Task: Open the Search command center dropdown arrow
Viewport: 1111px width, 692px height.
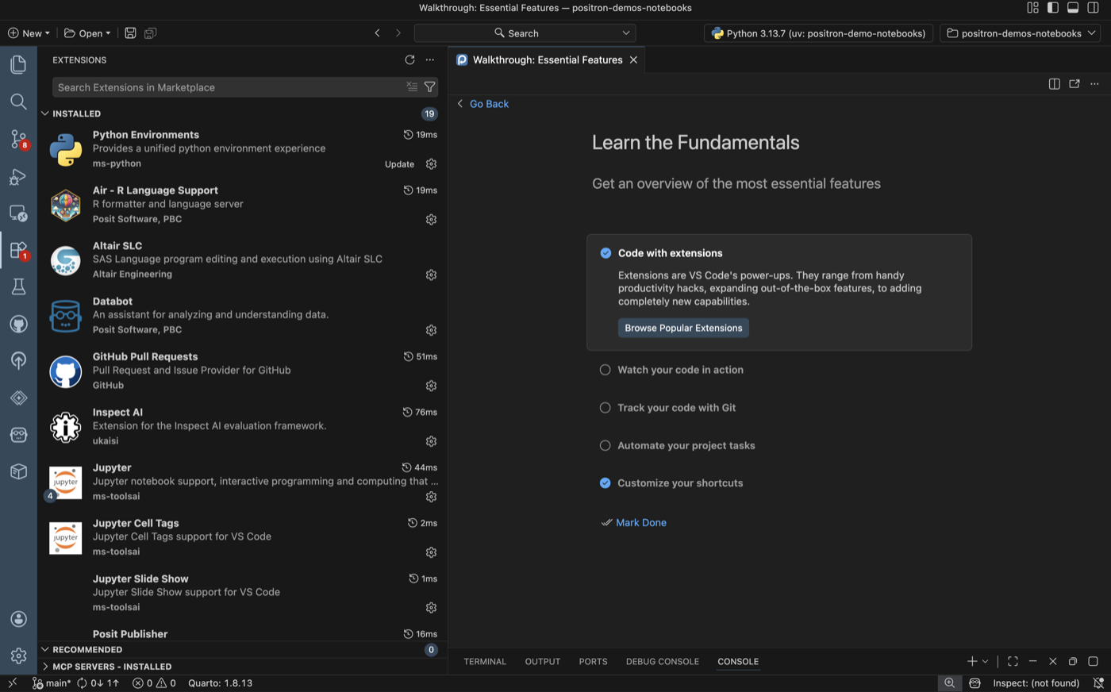Action: pos(626,33)
